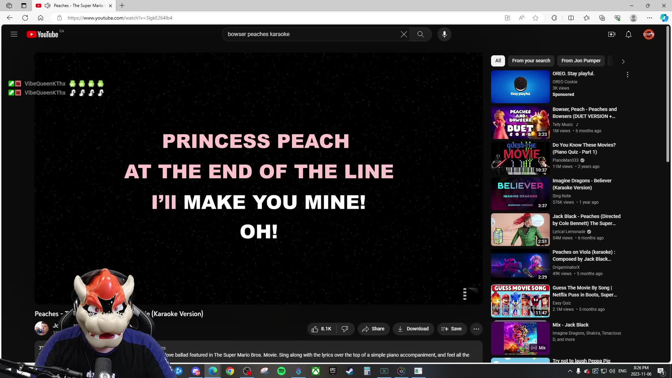Open Imagine Dragons Believer karaoke thumbnail

tap(520, 194)
